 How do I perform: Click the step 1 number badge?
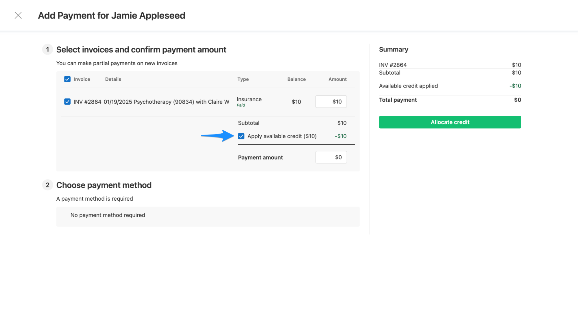tap(47, 49)
